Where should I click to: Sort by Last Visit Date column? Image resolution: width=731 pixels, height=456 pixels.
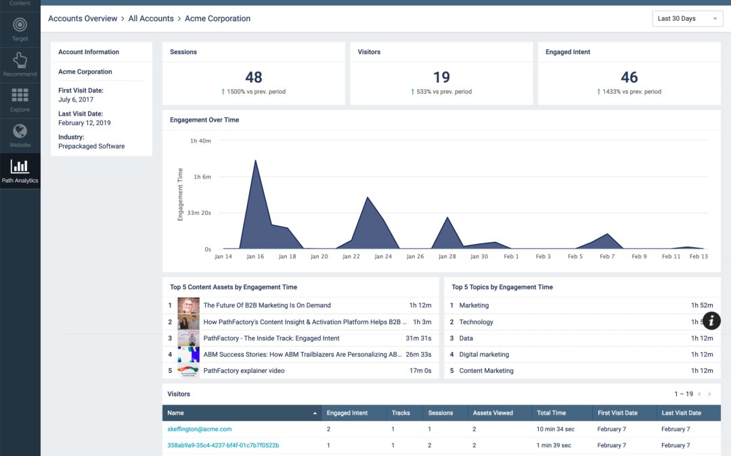[x=681, y=413]
